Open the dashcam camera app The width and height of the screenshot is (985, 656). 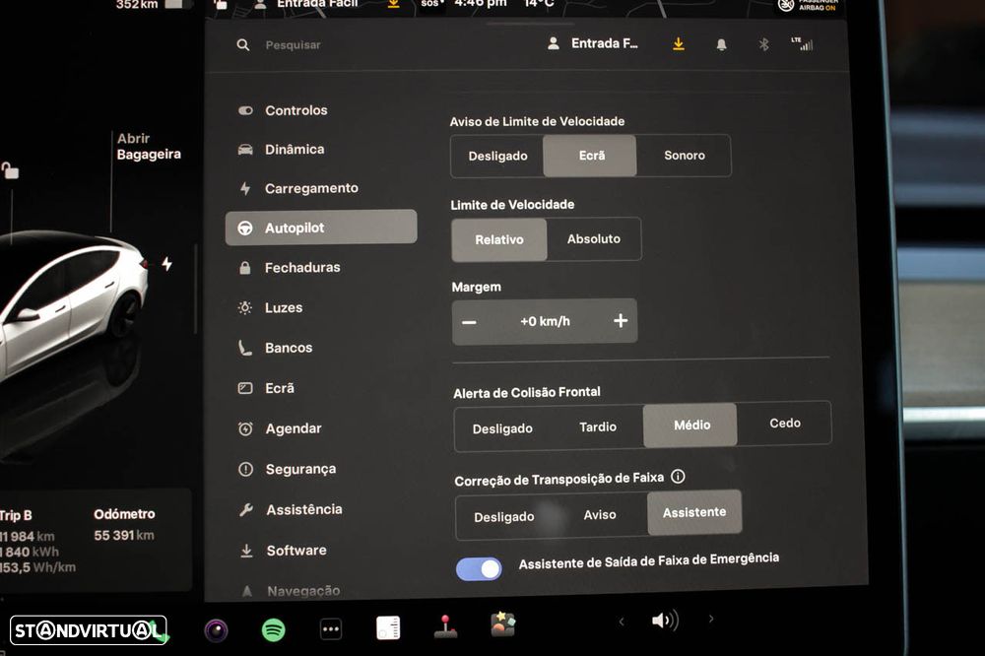click(216, 630)
